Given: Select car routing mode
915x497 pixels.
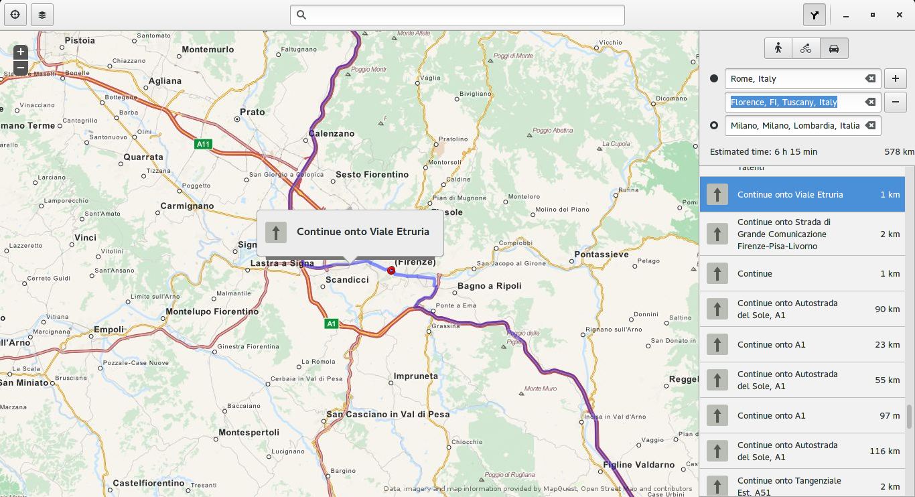Looking at the screenshot, I should pyautogui.click(x=834, y=48).
